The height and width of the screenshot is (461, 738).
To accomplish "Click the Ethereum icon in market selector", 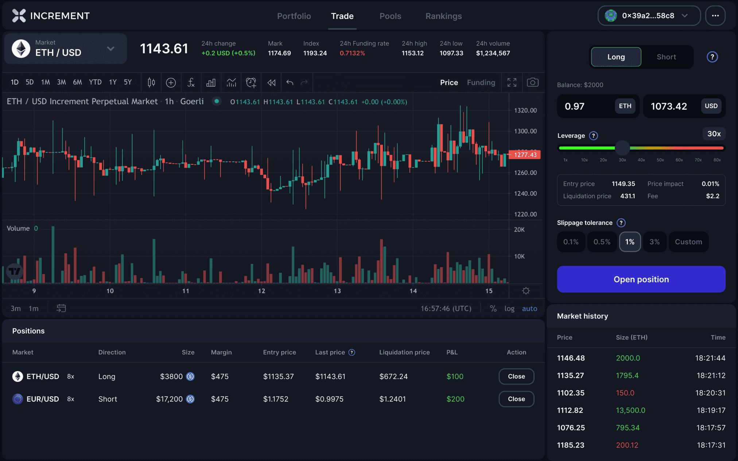I will click(x=21, y=48).
